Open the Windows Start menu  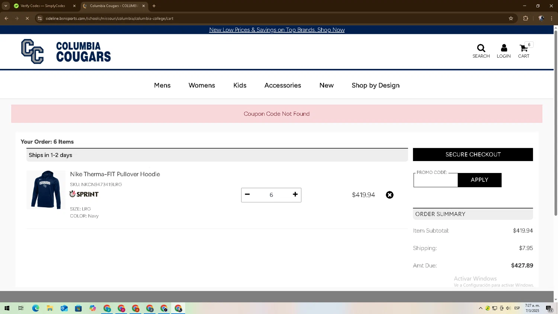click(x=7, y=308)
